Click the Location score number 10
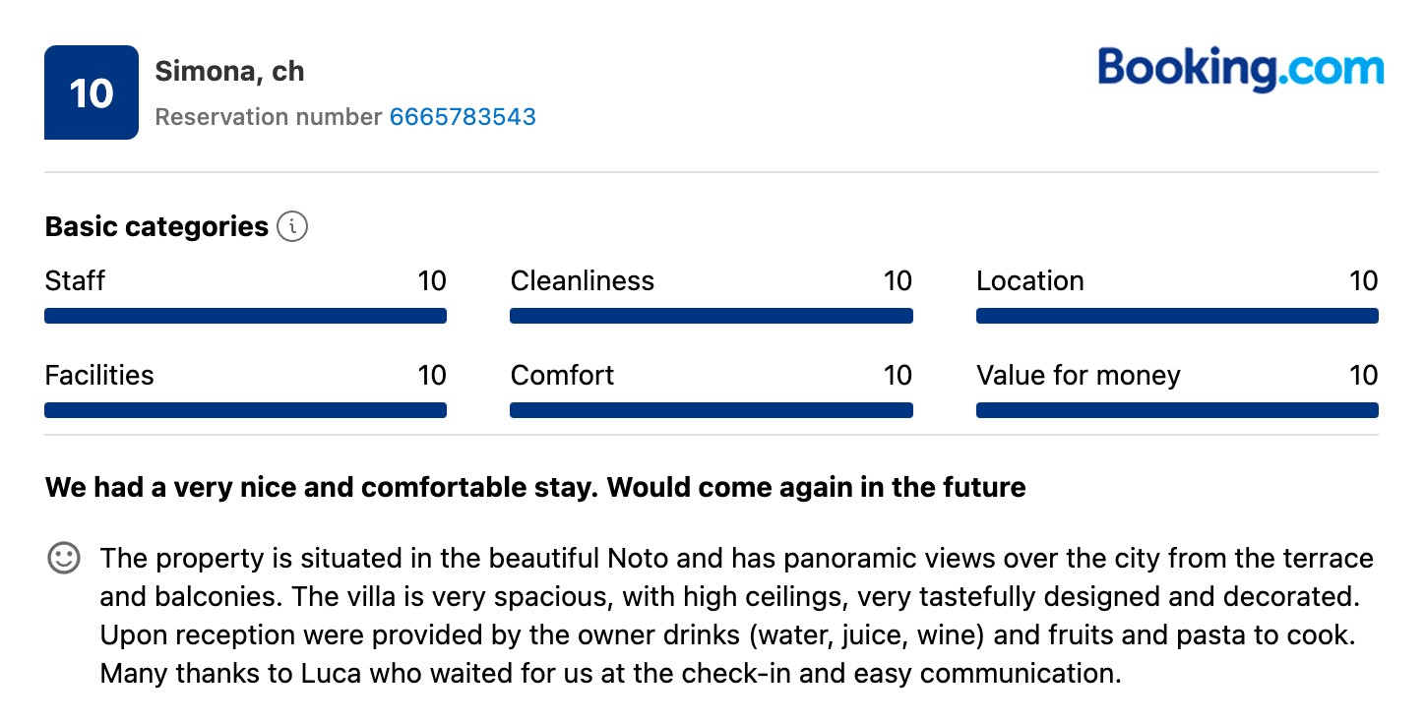This screenshot has height=724, width=1425. [x=1363, y=281]
